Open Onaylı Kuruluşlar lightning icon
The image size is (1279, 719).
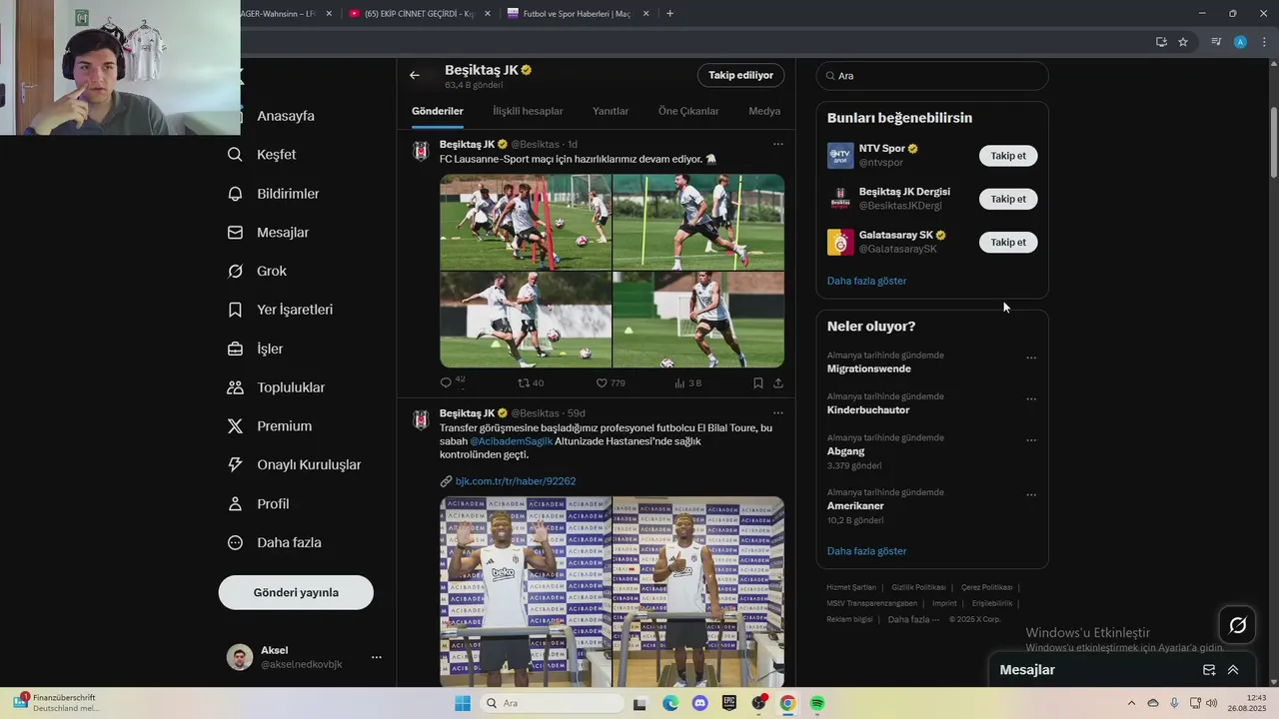tap(235, 464)
